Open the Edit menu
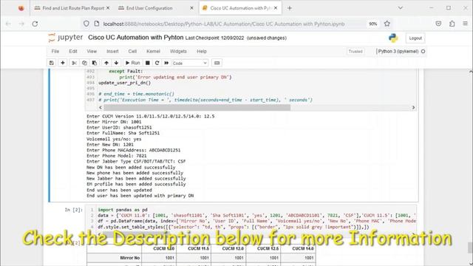The image size is (473, 266). pos(73,51)
